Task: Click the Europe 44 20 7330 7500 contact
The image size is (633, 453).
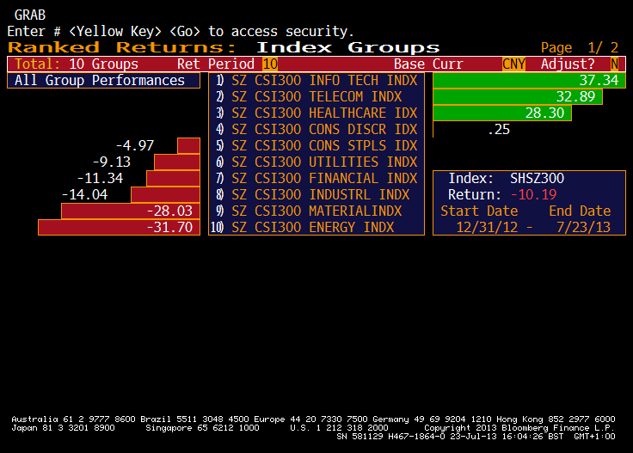Action: click(x=310, y=419)
